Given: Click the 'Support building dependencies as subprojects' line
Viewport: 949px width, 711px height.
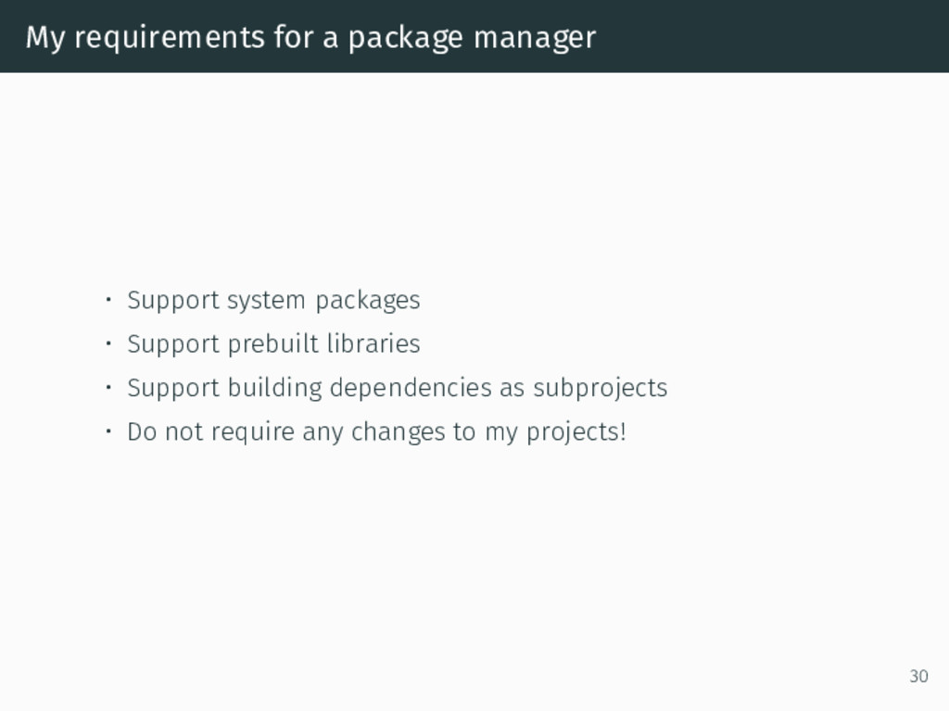Looking at the screenshot, I should pyautogui.click(x=397, y=389).
